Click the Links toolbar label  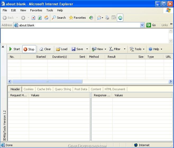pyautogui.click(x=164, y=25)
